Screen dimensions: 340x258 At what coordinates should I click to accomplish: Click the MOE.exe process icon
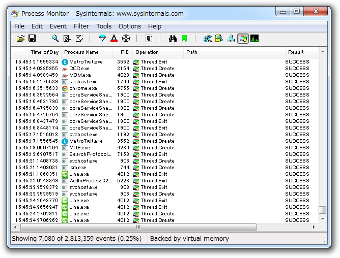pyautogui.click(x=65, y=148)
